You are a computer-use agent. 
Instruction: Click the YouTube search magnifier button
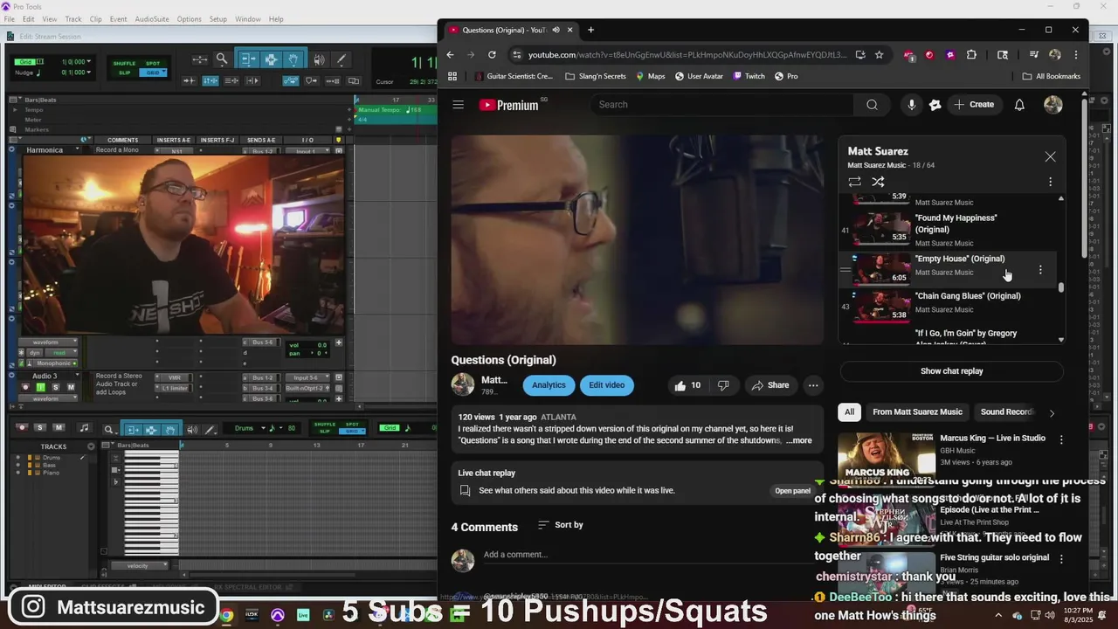pyautogui.click(x=872, y=105)
